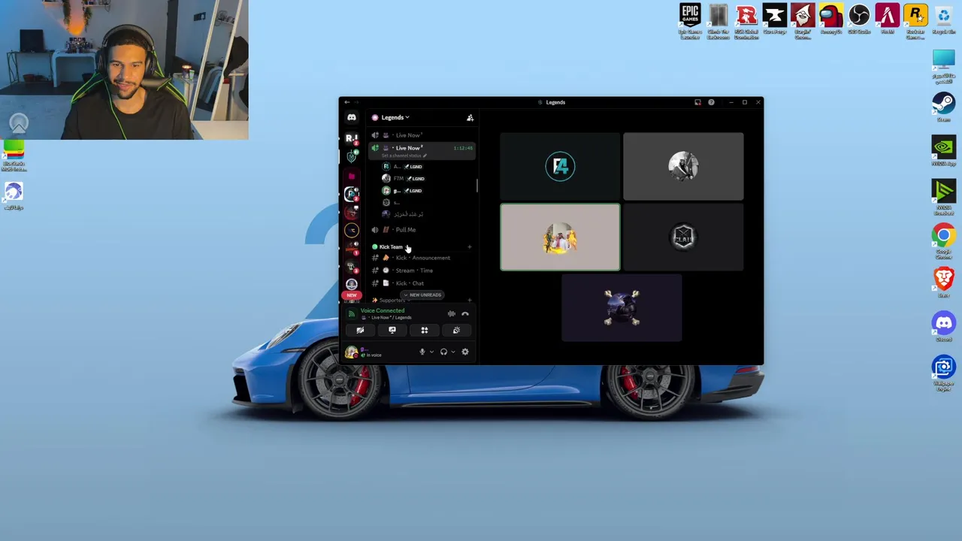
Task: Select the hooded figure participant tile
Action: (683, 166)
